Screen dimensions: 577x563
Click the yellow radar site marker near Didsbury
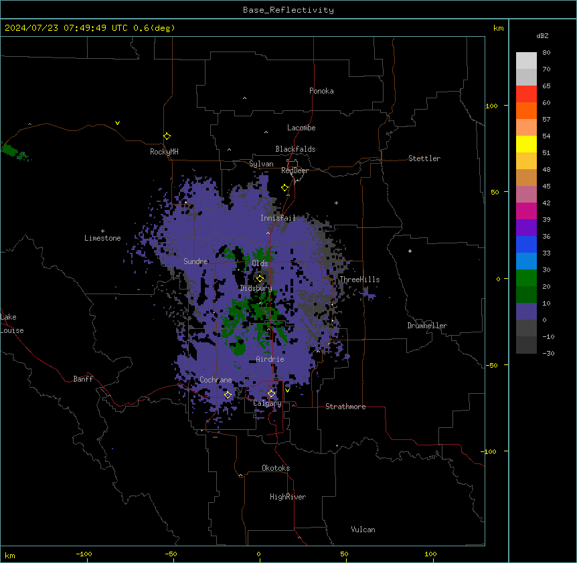[x=260, y=278]
